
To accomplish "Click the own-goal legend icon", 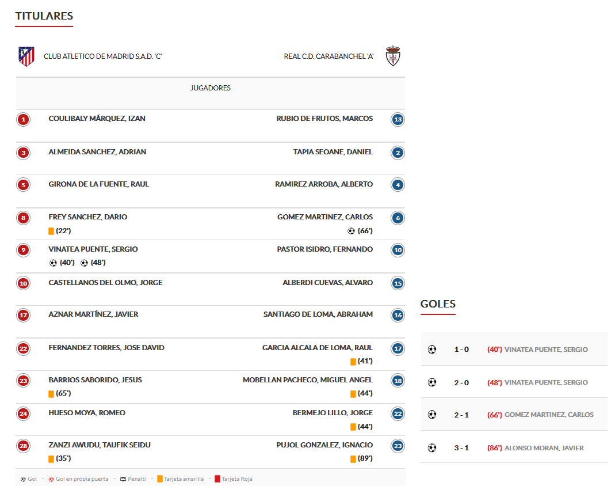I will coord(51,479).
